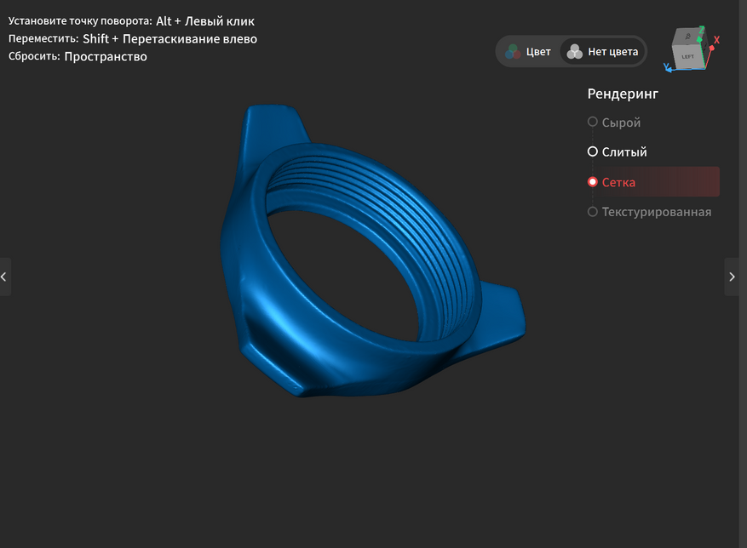Image resolution: width=747 pixels, height=548 pixels.
Task: Click the 'Сбросить: Пространство' hint text
Action: tap(78, 56)
